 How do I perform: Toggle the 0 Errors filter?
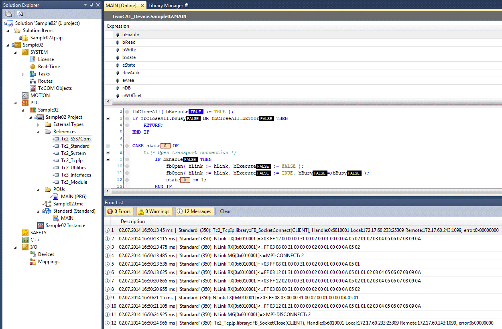(120, 211)
